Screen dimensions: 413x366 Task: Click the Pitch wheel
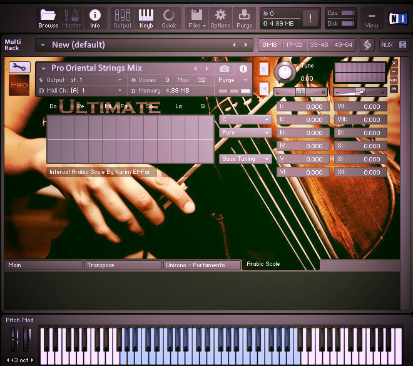pos(13,338)
